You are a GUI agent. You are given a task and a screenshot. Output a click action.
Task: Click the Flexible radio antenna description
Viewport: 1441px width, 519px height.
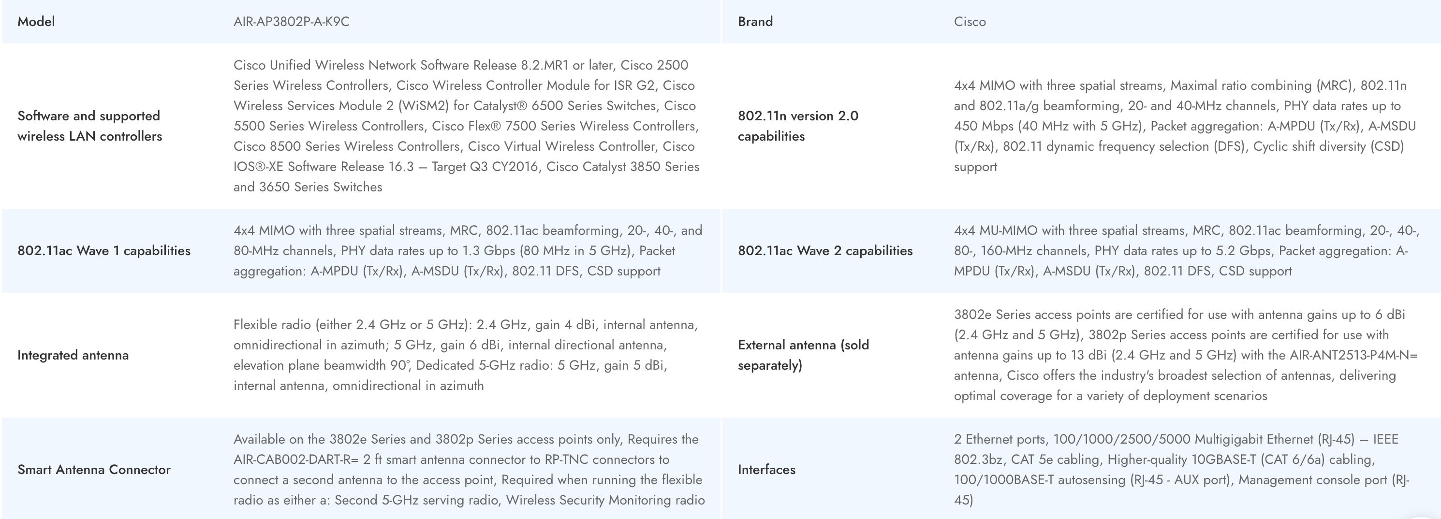[x=465, y=355]
